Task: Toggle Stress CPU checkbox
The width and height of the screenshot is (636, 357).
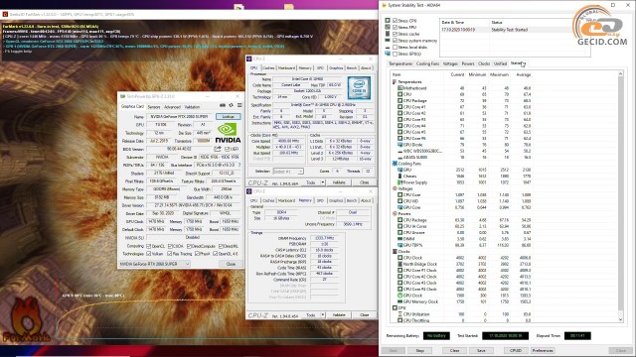Action: click(x=395, y=21)
